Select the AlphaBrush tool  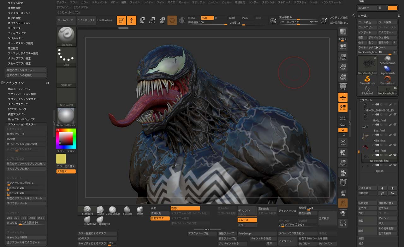[x=388, y=70]
